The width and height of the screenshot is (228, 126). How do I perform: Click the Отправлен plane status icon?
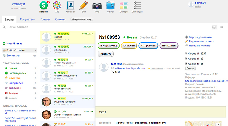coord(6,83)
